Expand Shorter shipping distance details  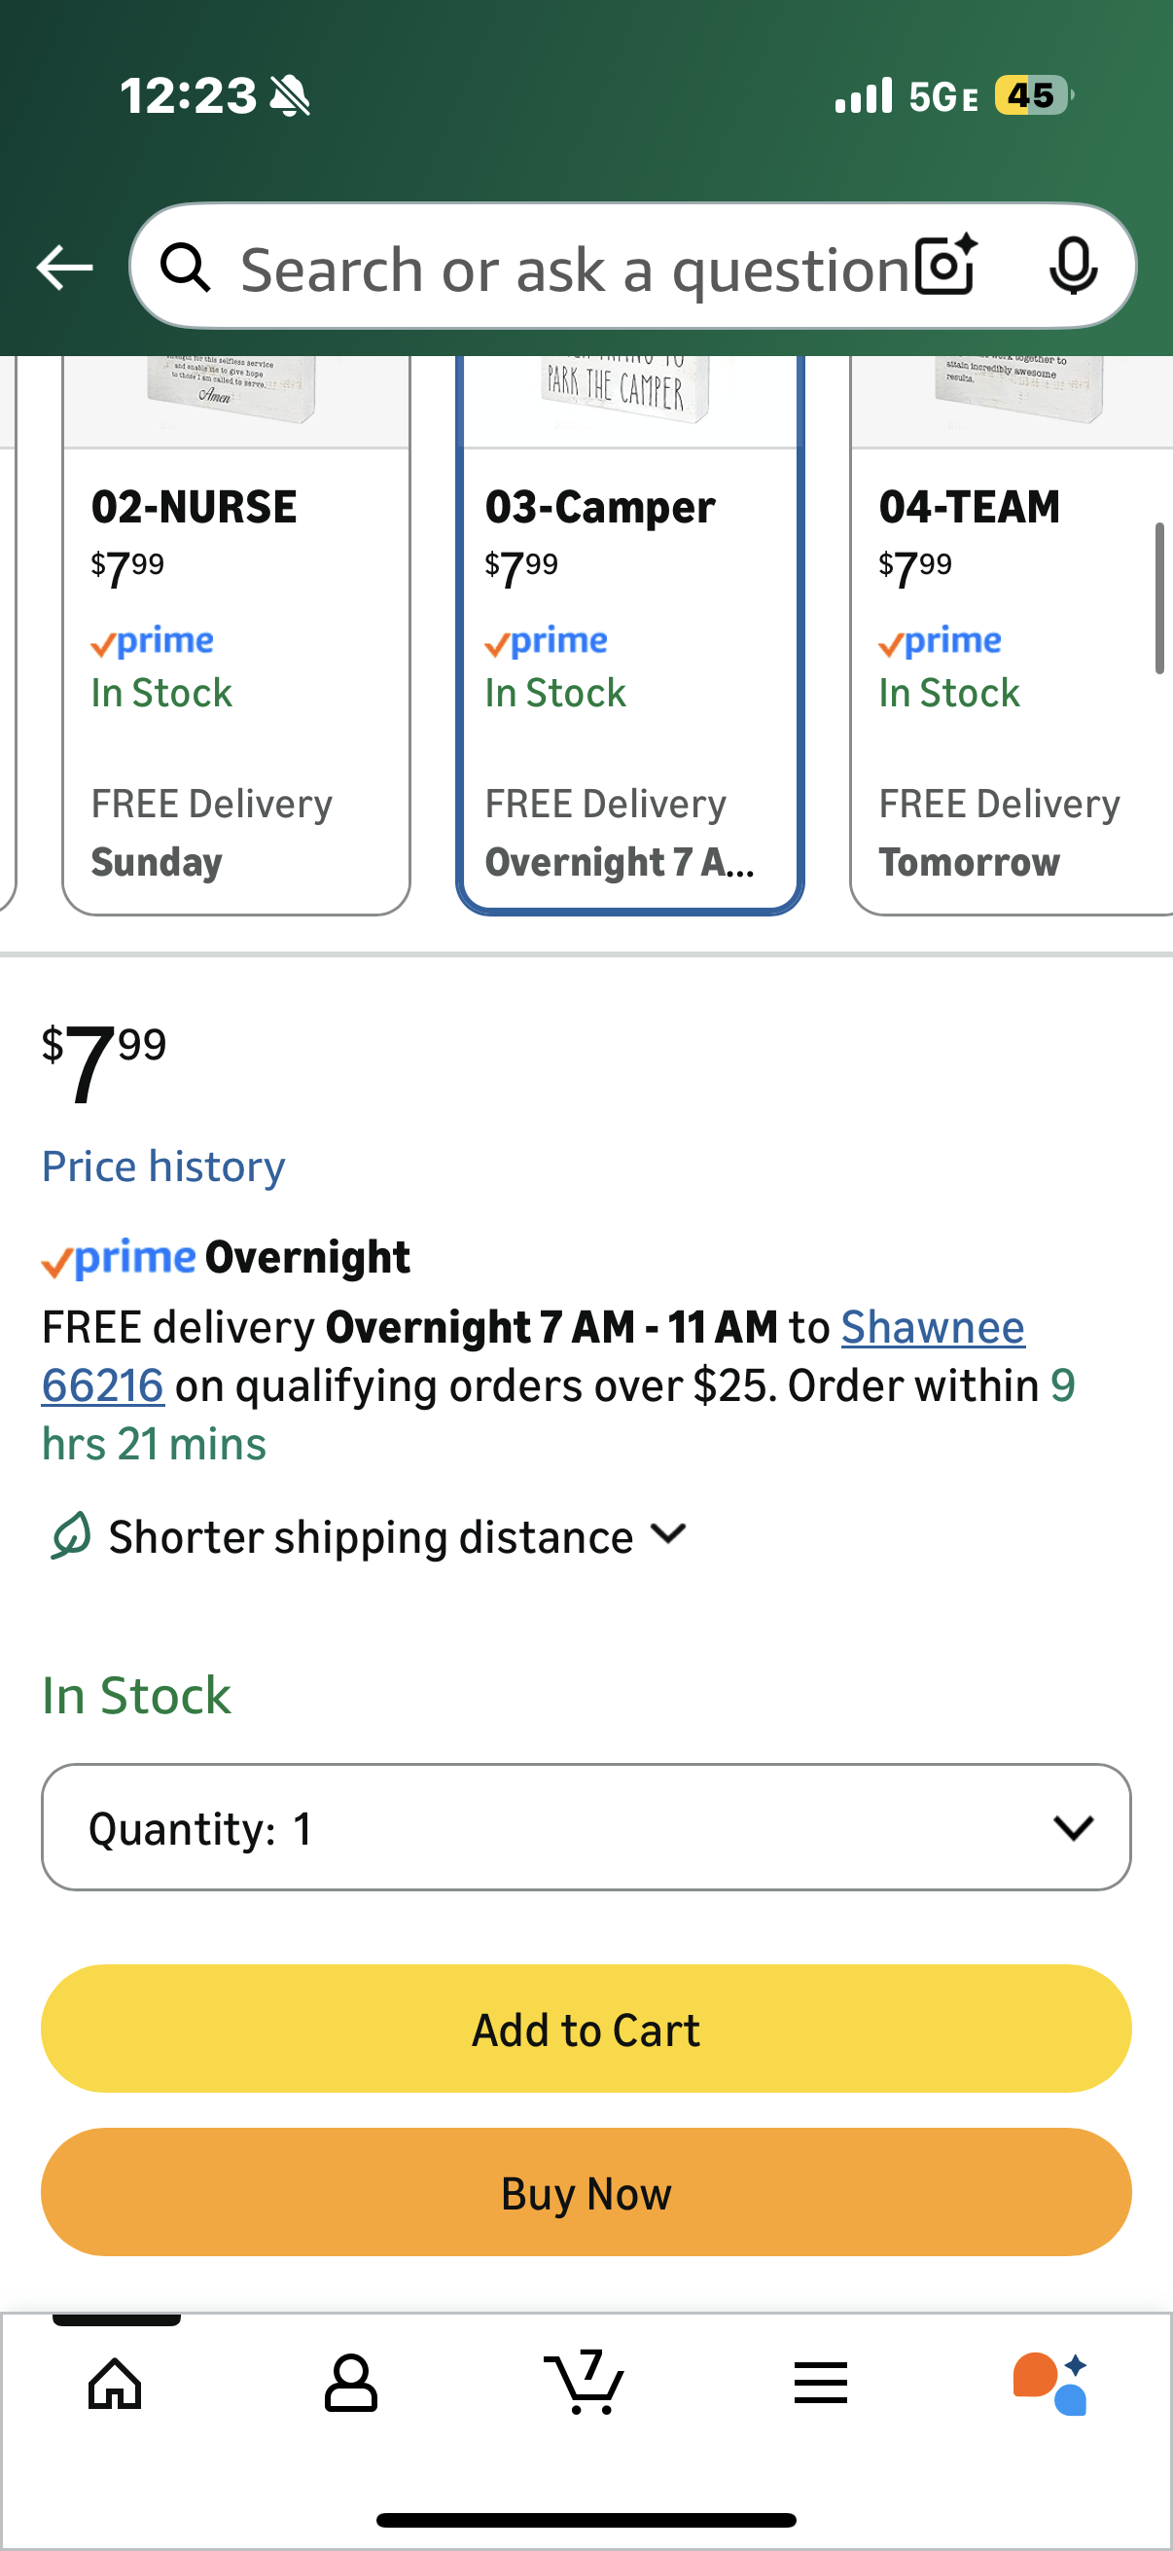point(396,1537)
